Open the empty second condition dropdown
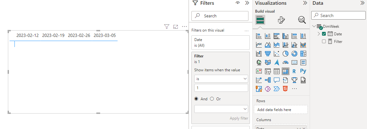Viewport: 367px width, 129px height. (221, 109)
